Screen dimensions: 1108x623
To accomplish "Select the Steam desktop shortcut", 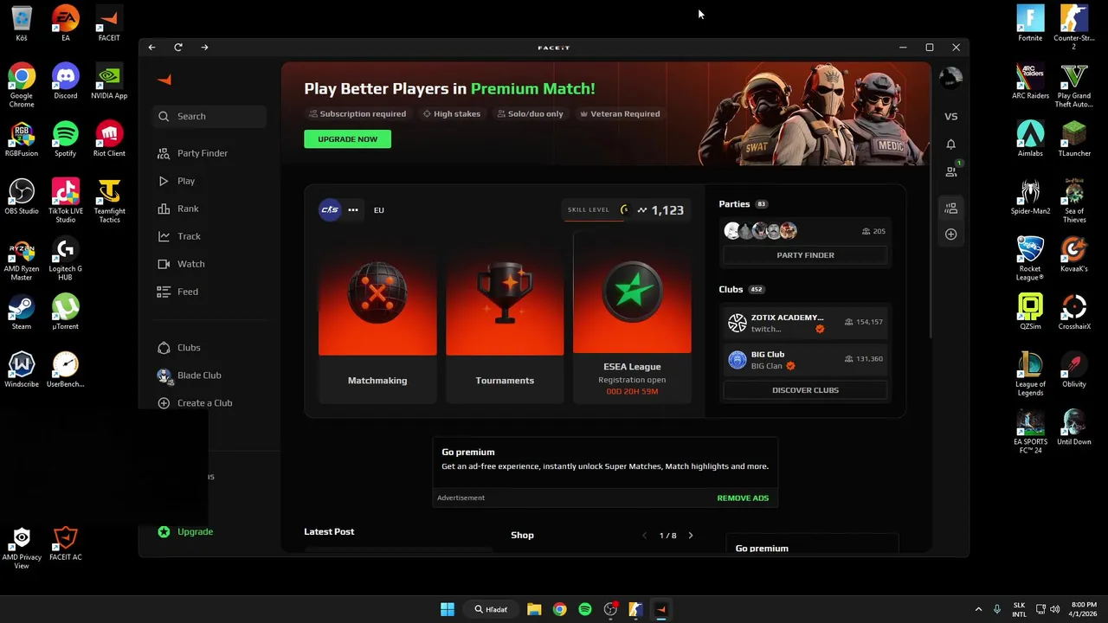I will (x=22, y=311).
